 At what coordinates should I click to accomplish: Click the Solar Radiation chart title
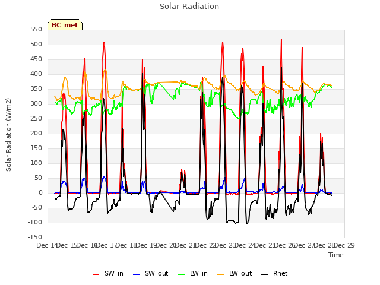189,7
